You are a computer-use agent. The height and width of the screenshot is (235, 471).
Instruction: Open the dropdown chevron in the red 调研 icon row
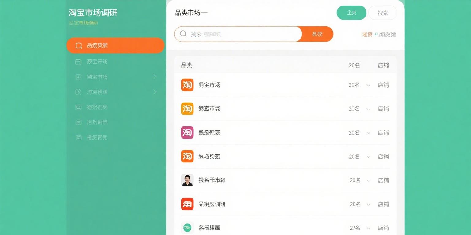coord(369,205)
